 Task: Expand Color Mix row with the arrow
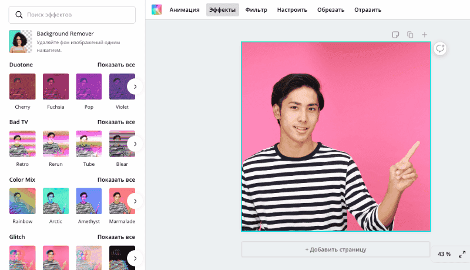[x=135, y=201]
